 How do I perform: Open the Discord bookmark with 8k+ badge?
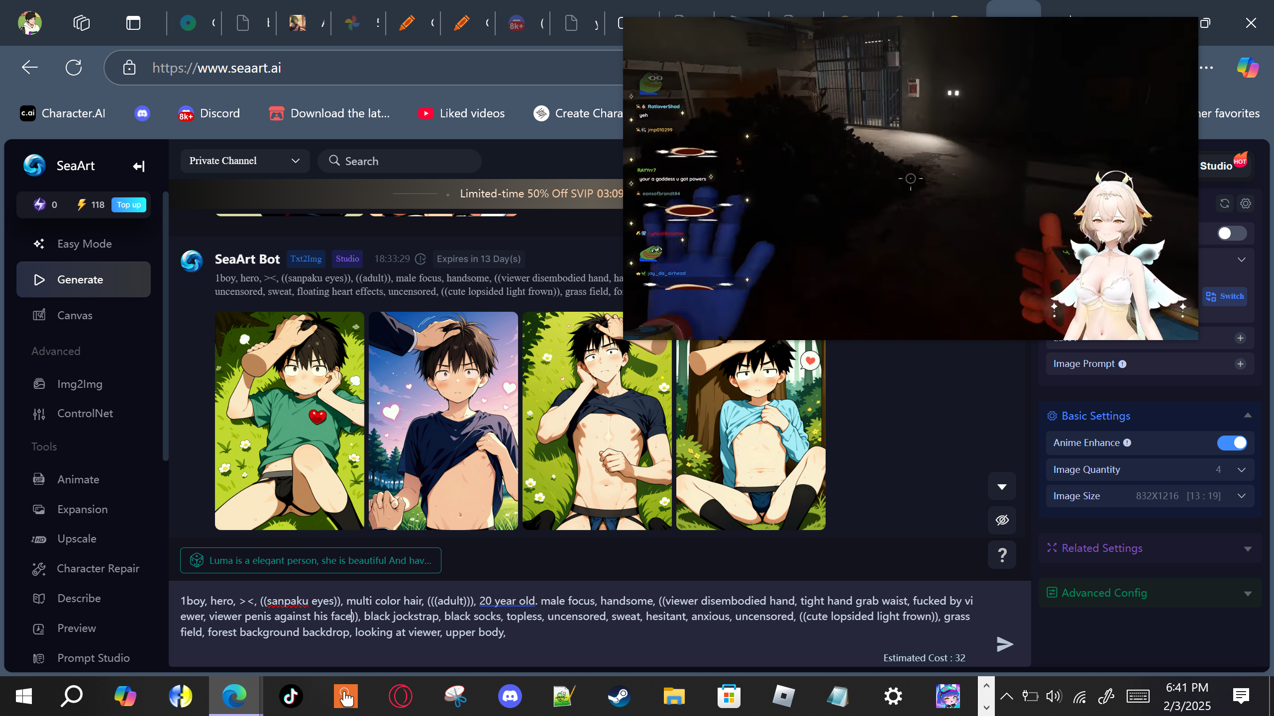pos(209,113)
